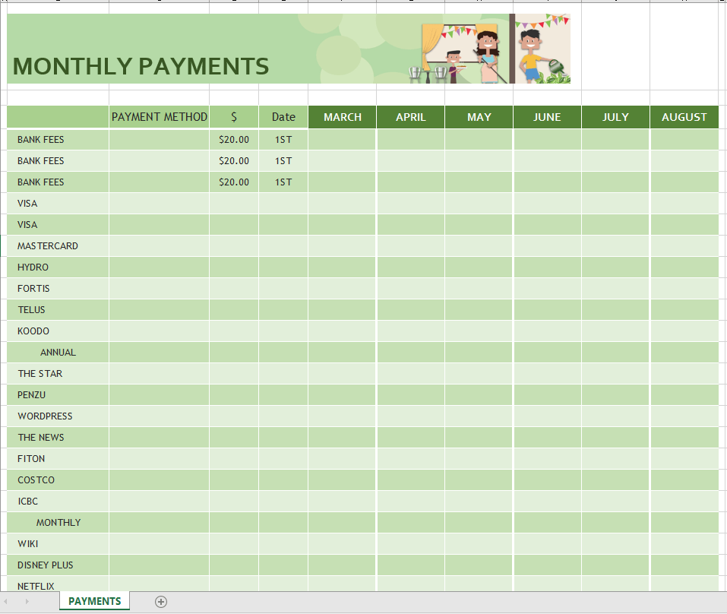The height and width of the screenshot is (614, 727).
Task: Select the family cartoon banner image
Action: tap(494, 50)
